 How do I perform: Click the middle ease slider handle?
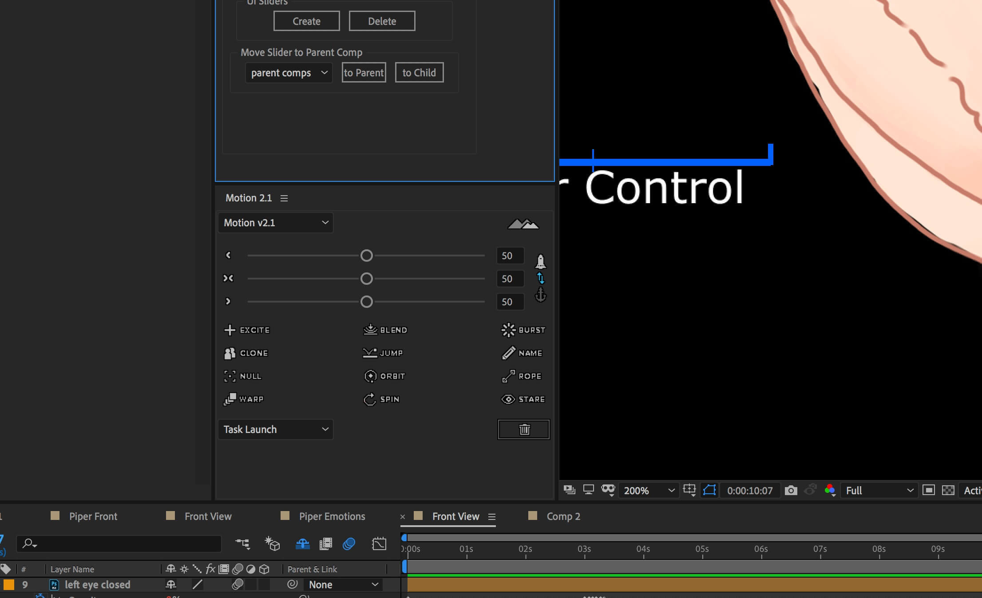[366, 279]
